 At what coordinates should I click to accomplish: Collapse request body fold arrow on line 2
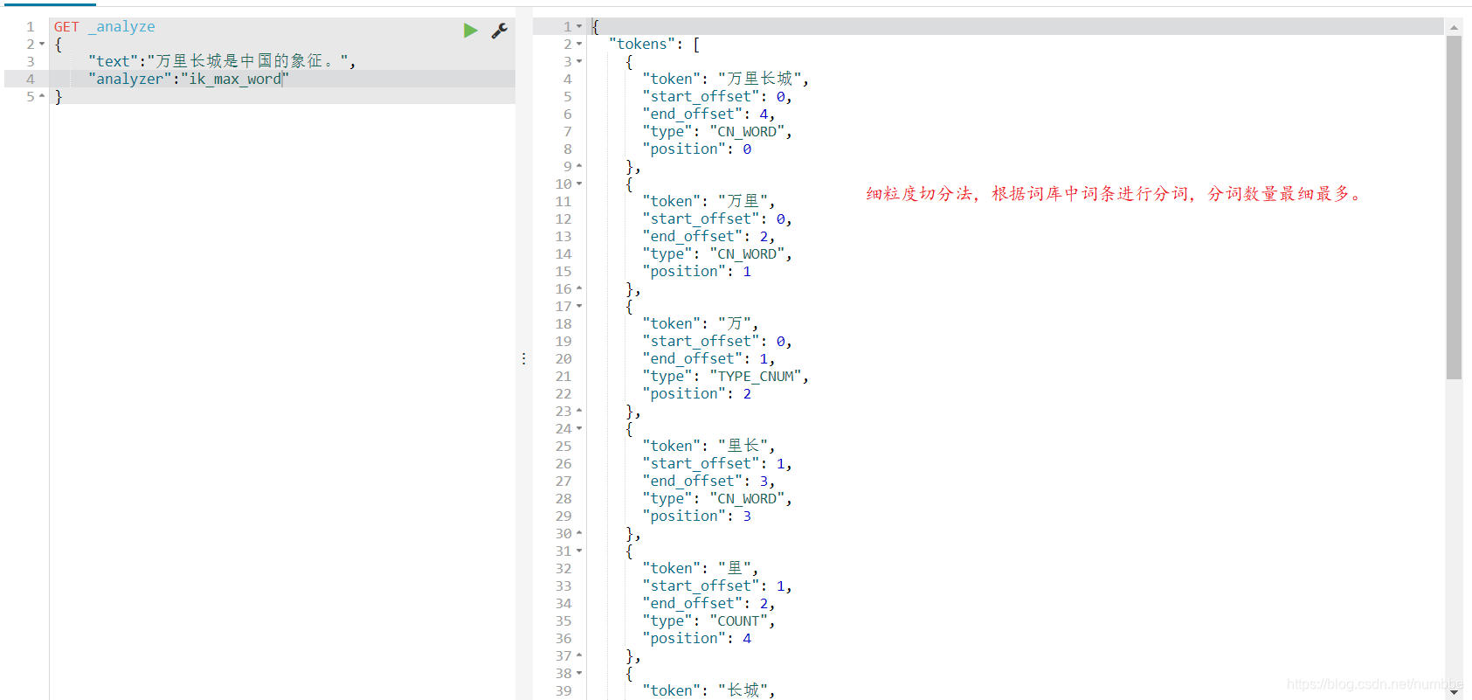click(x=41, y=44)
